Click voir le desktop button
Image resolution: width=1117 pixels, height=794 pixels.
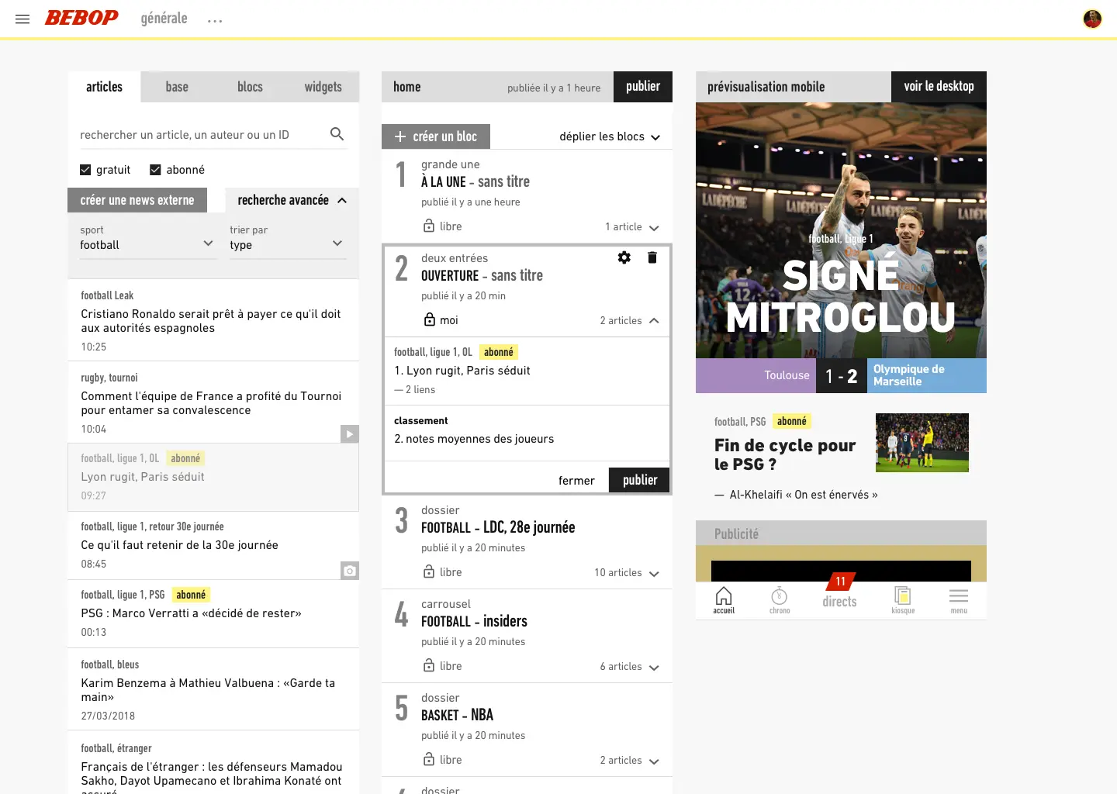pos(939,87)
